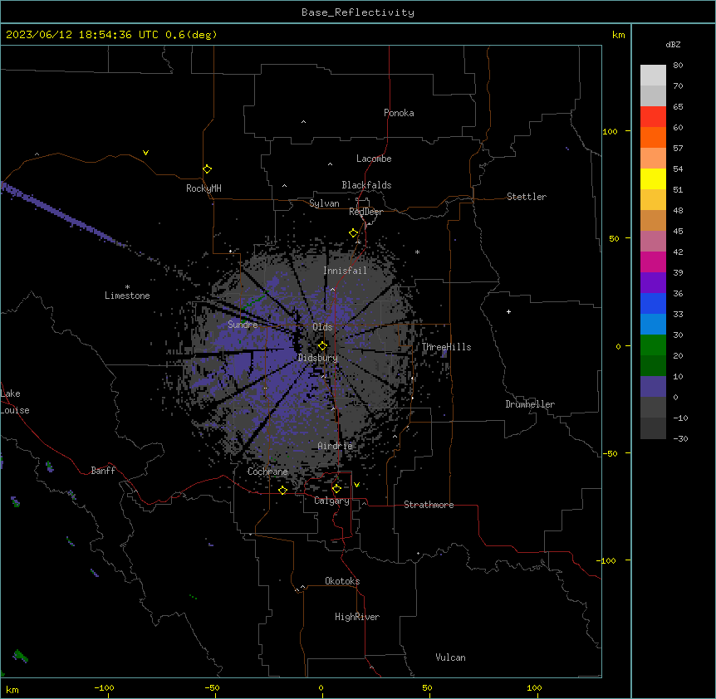Click the timestamp 2023/06/12 18:54:36 UTC
This screenshot has height=699, width=716.
(81, 35)
